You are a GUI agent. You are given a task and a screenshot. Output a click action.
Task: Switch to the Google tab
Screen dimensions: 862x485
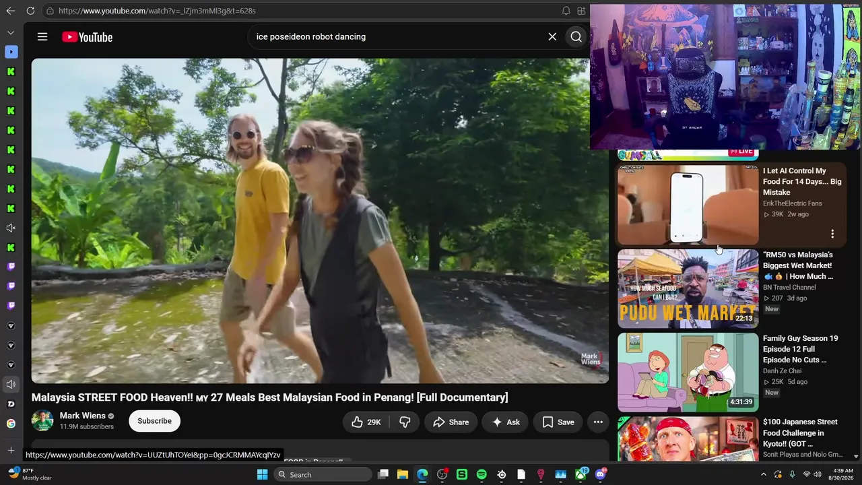(11, 424)
